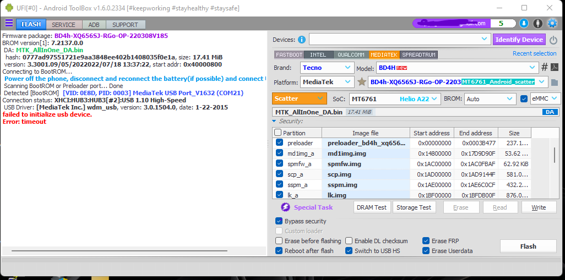This screenshot has width=565, height=280.
Task: Open the Brand dropdown showing Tecno
Action: pos(327,67)
